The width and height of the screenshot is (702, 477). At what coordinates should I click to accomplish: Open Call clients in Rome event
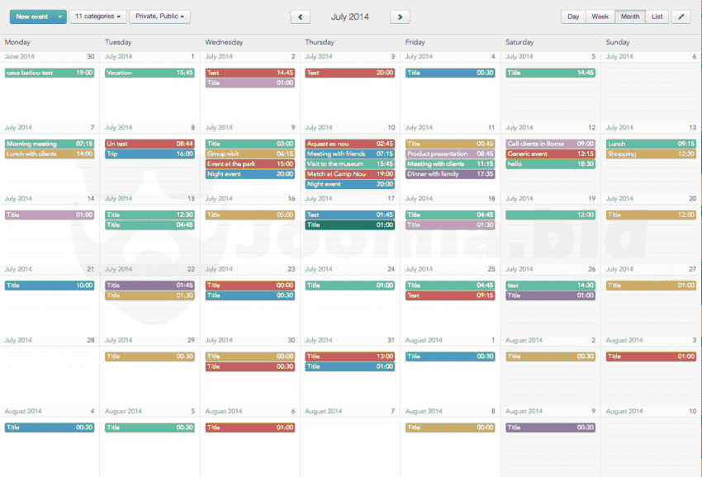coord(550,144)
